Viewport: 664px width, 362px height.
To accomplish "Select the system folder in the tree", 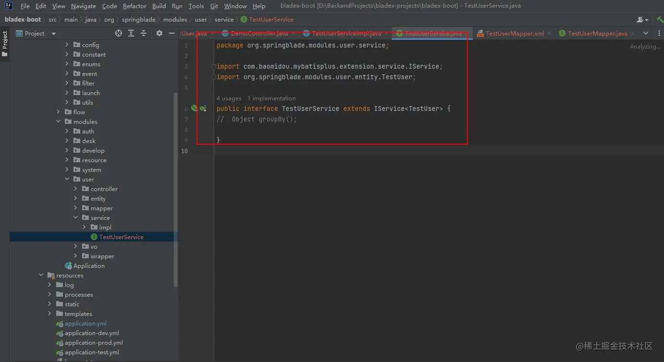I will 91,170.
